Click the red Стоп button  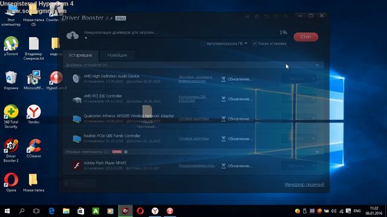pyautogui.click(x=306, y=37)
